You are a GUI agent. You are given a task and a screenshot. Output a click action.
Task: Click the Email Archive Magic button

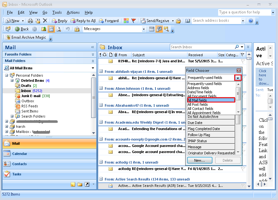(26, 37)
